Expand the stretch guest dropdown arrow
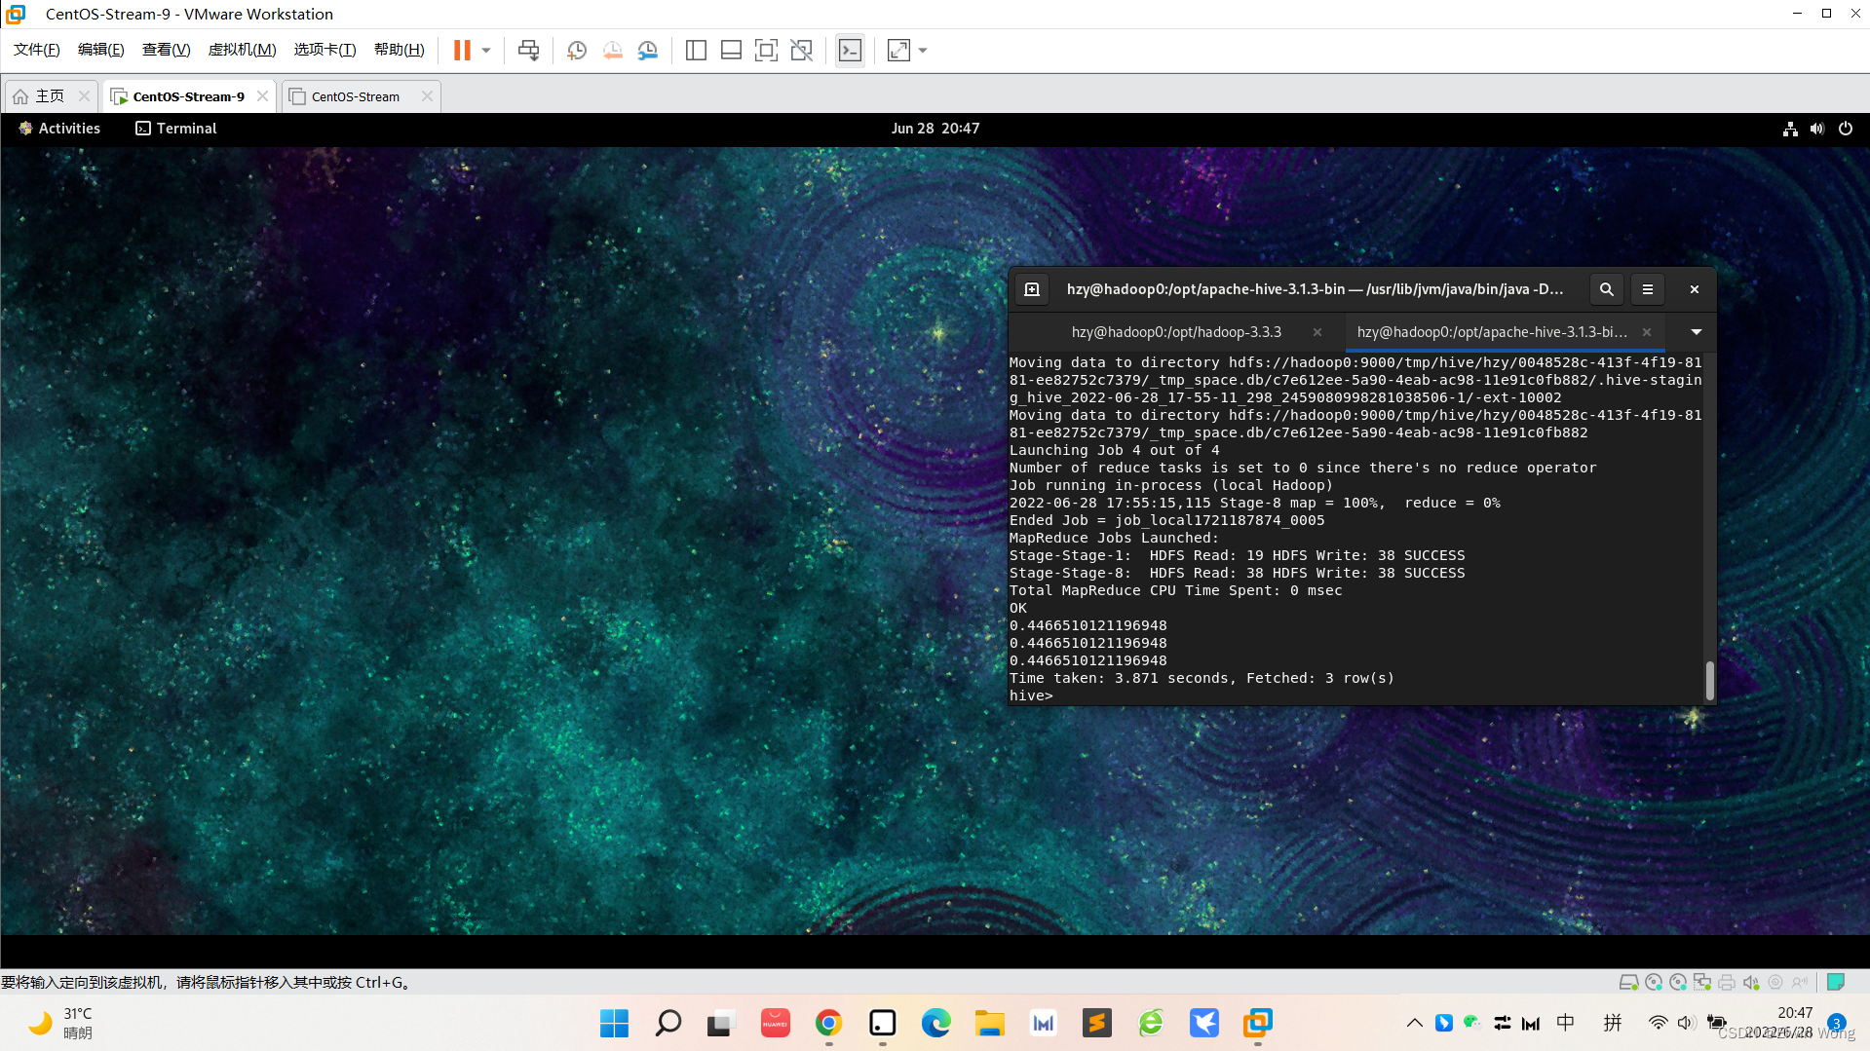1870x1051 pixels. pos(923,50)
